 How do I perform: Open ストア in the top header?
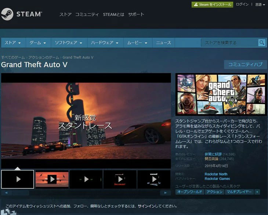65,15
